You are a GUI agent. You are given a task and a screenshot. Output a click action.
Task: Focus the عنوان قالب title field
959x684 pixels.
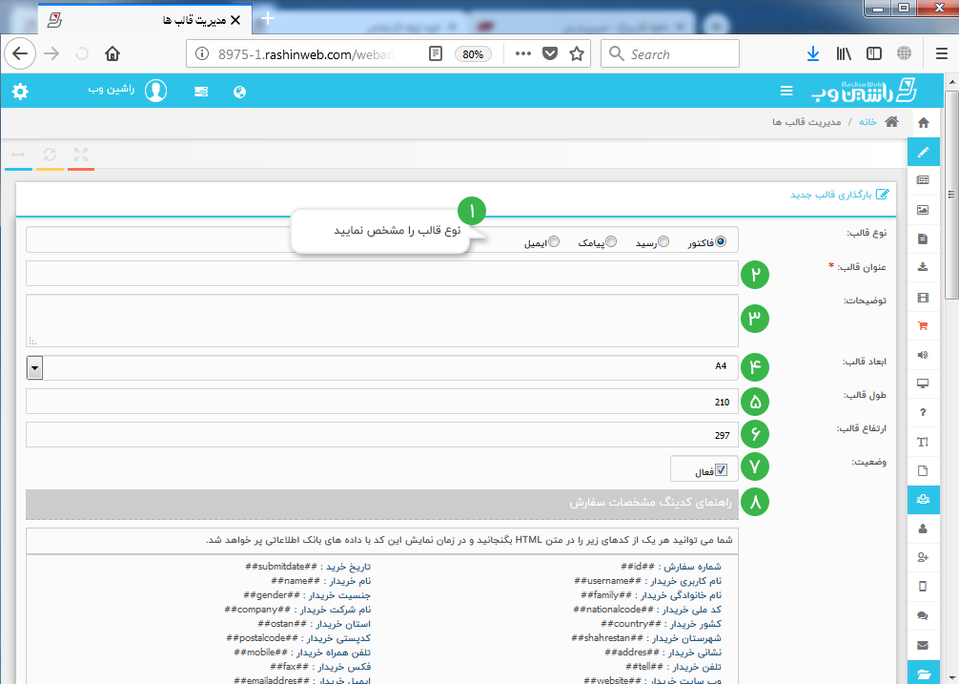[x=382, y=274]
